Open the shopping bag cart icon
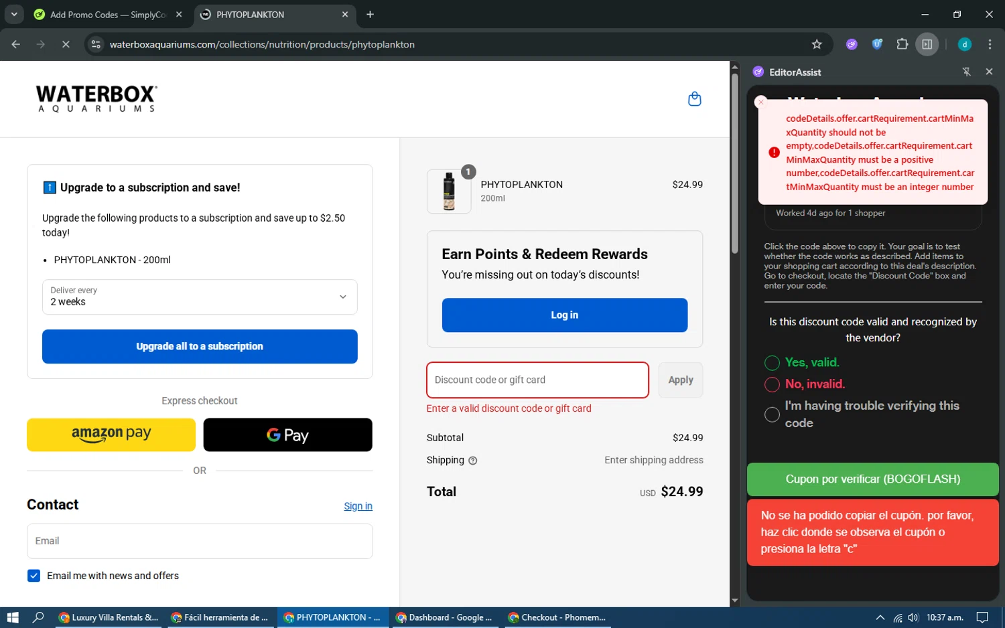Image resolution: width=1005 pixels, height=628 pixels. coord(695,99)
